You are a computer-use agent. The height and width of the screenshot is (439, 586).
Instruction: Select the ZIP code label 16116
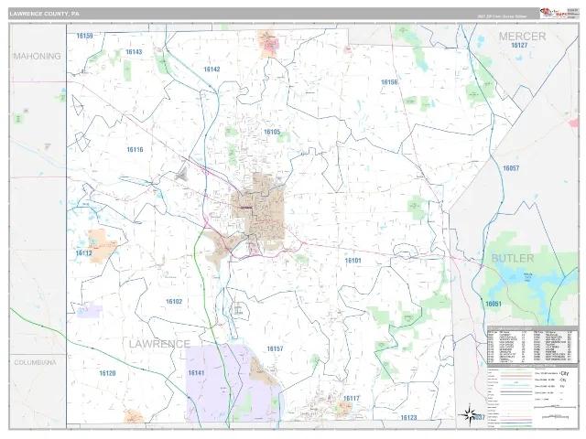tap(135, 149)
